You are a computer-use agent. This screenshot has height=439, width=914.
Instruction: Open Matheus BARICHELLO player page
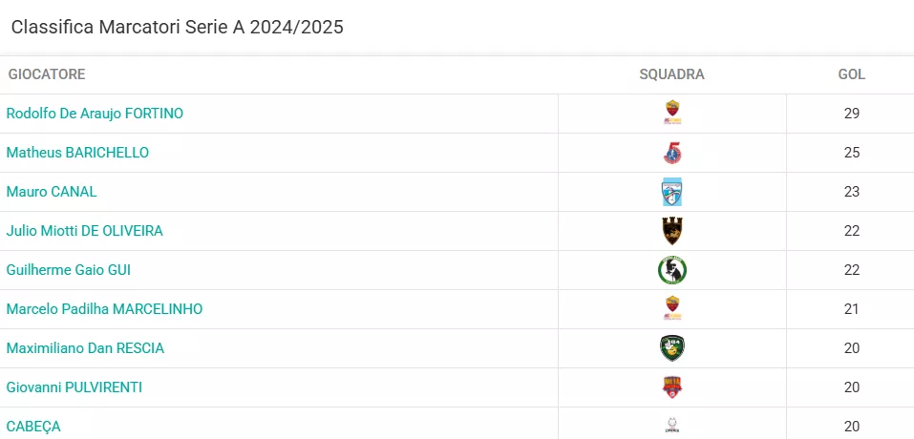click(x=77, y=153)
